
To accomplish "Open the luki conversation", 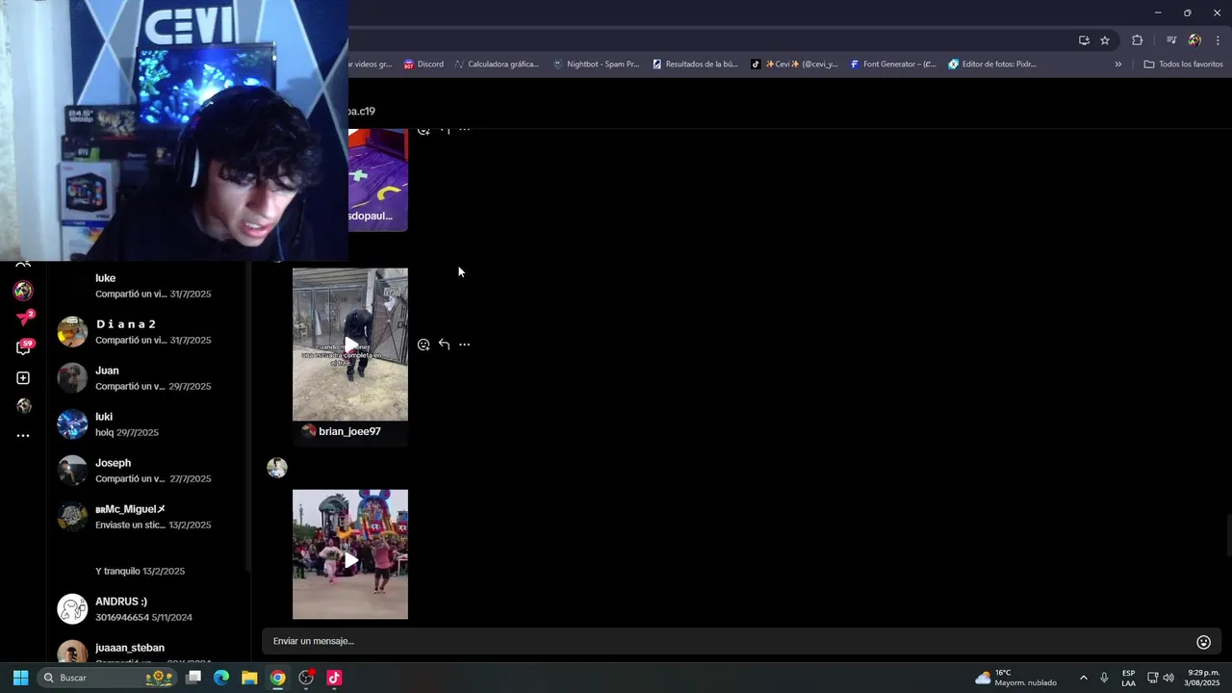I will coord(148,424).
